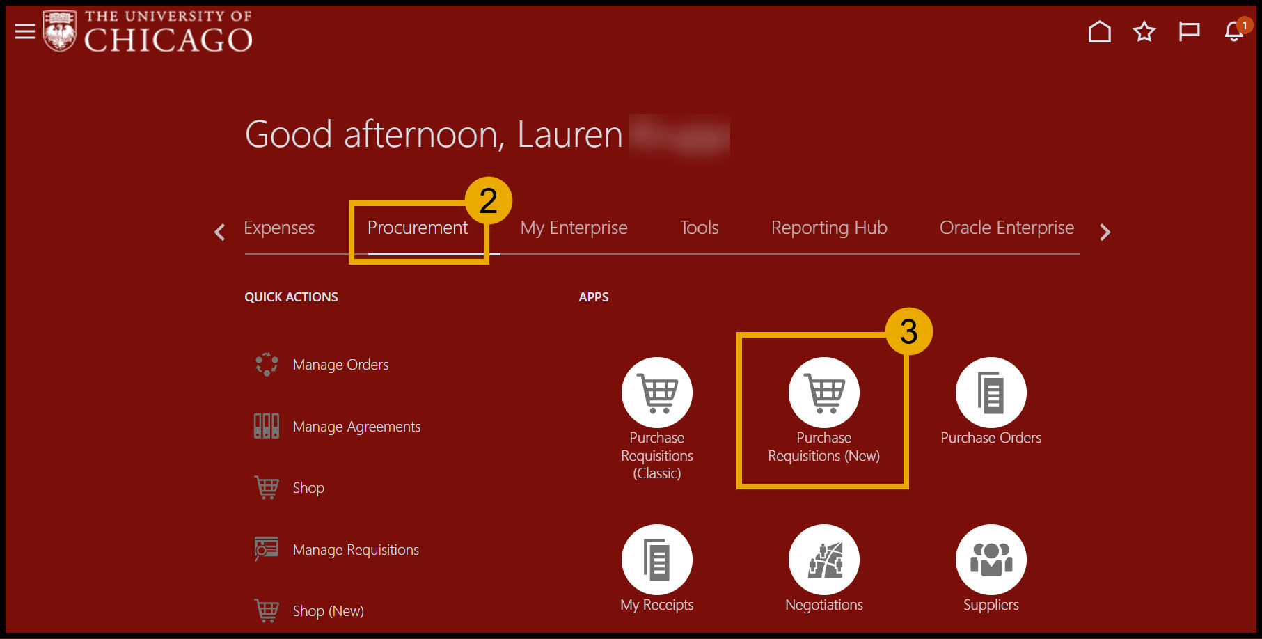This screenshot has width=1262, height=639.
Task: Open the Watchlist flag icon
Action: click(1189, 31)
